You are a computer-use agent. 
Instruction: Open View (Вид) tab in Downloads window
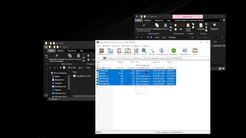169,20
